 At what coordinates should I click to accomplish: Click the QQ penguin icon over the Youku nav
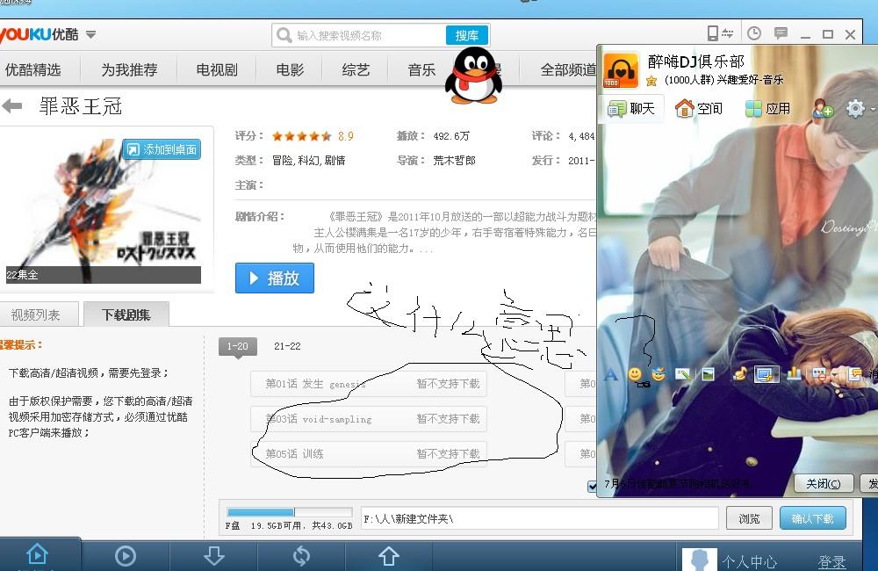pyautogui.click(x=474, y=75)
